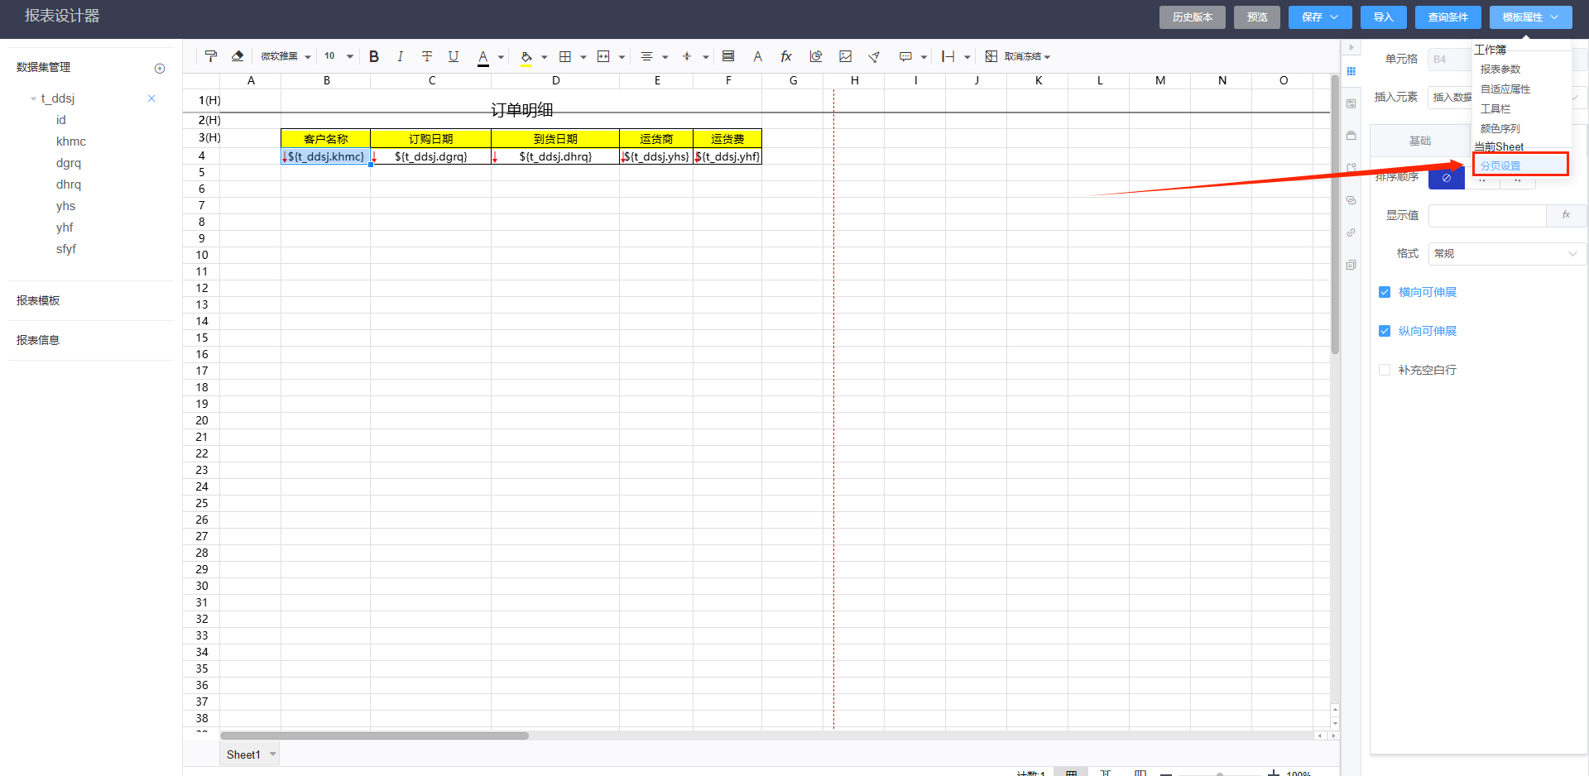
Task: Open the fill color dropdown arrow
Action: 544,57
